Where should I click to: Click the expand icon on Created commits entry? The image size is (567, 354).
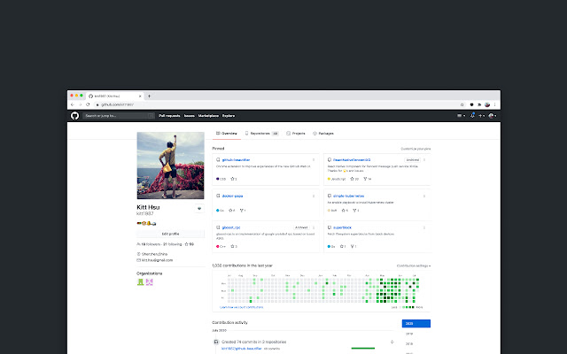(392, 342)
